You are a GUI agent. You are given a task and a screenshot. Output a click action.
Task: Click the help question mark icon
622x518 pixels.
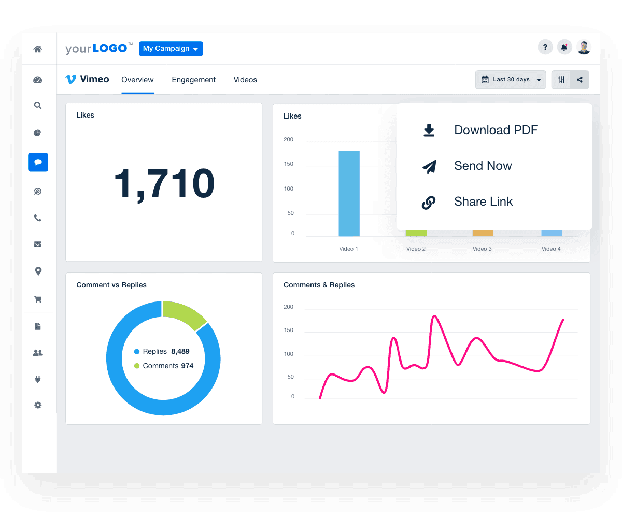coord(545,47)
